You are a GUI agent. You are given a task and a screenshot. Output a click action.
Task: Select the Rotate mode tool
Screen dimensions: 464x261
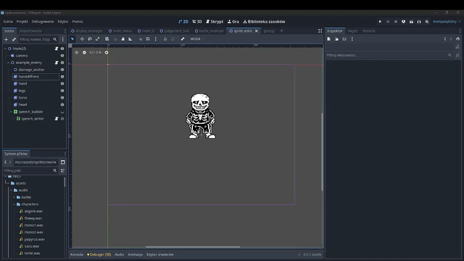[90, 39]
